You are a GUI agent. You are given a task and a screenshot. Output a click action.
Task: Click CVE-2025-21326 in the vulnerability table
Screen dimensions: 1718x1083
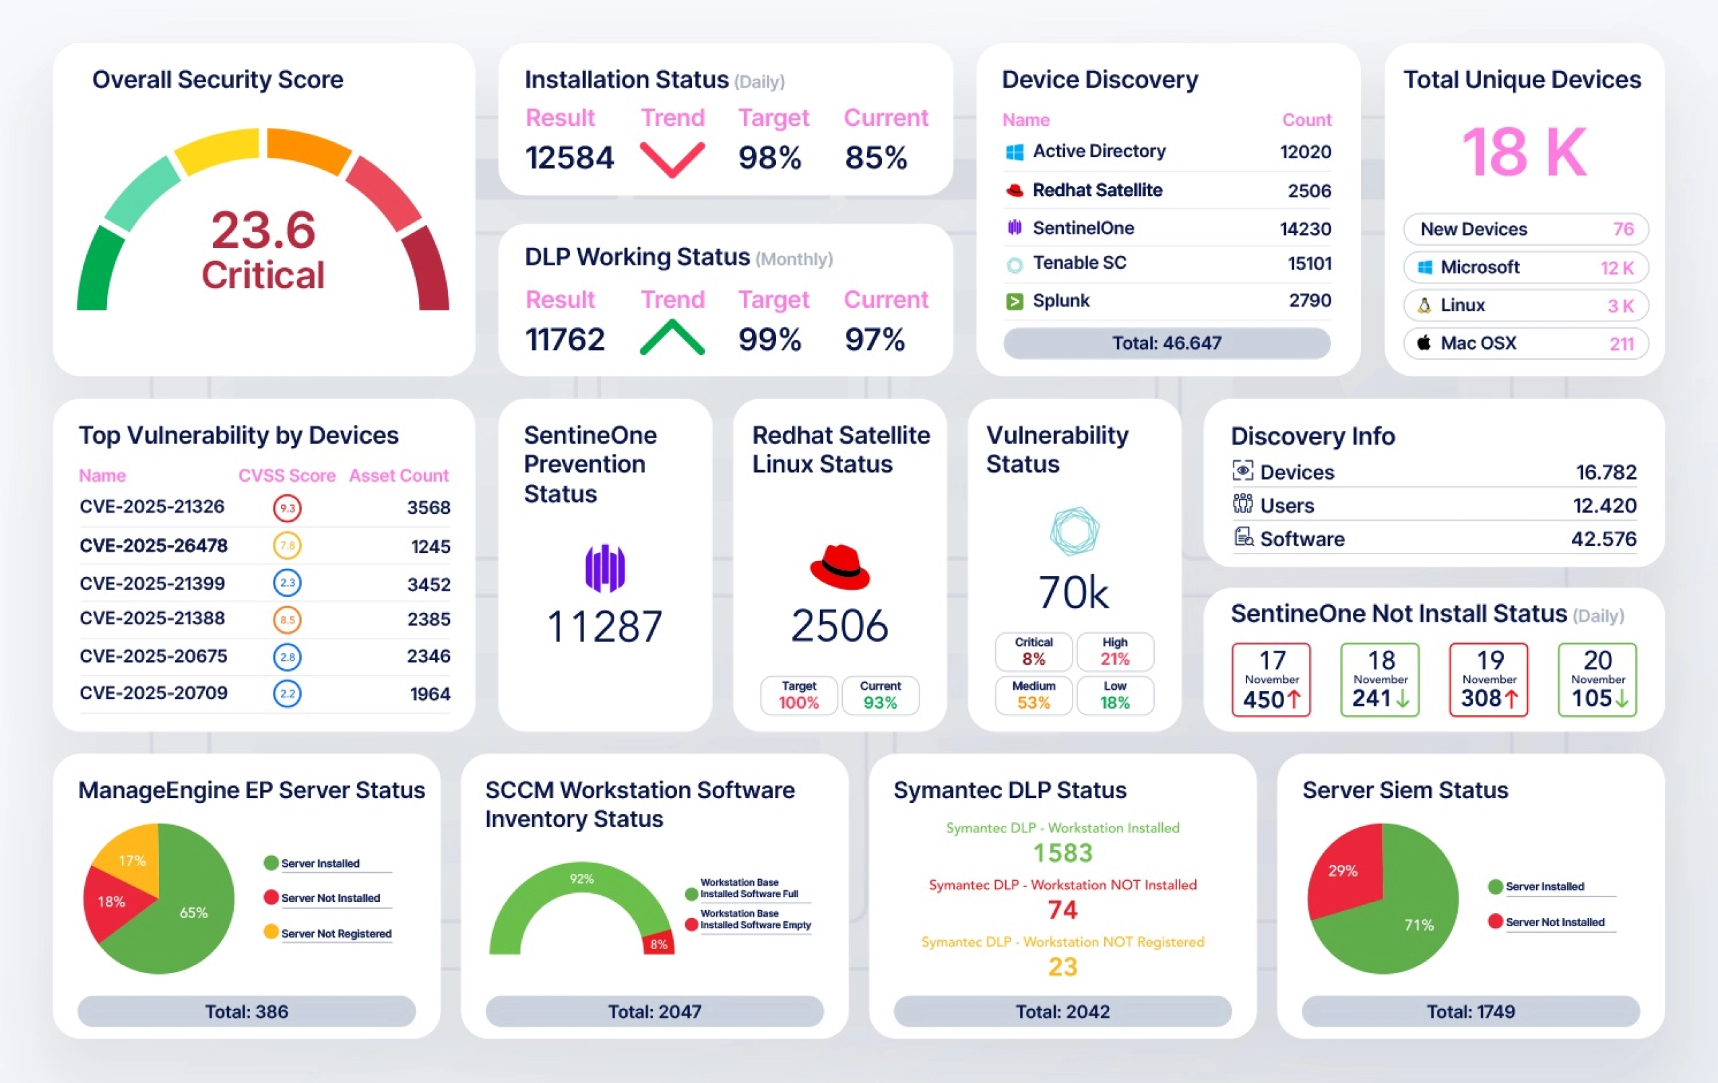tap(152, 506)
